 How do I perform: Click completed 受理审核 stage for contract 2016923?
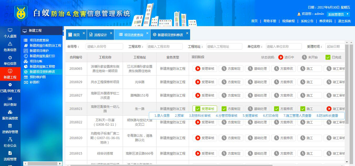coord(204,109)
